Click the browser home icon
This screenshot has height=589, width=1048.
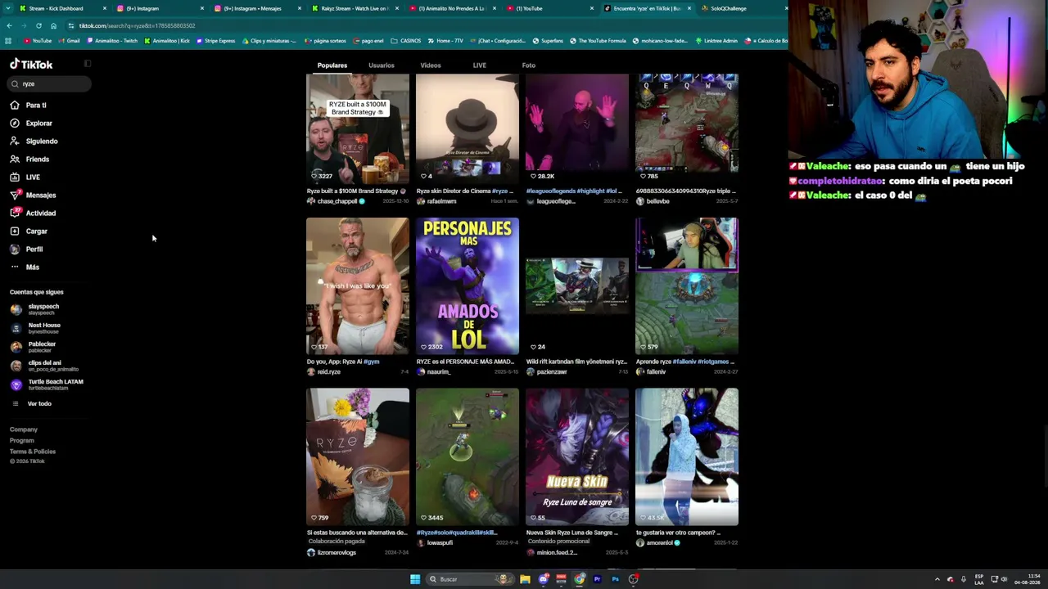point(53,25)
